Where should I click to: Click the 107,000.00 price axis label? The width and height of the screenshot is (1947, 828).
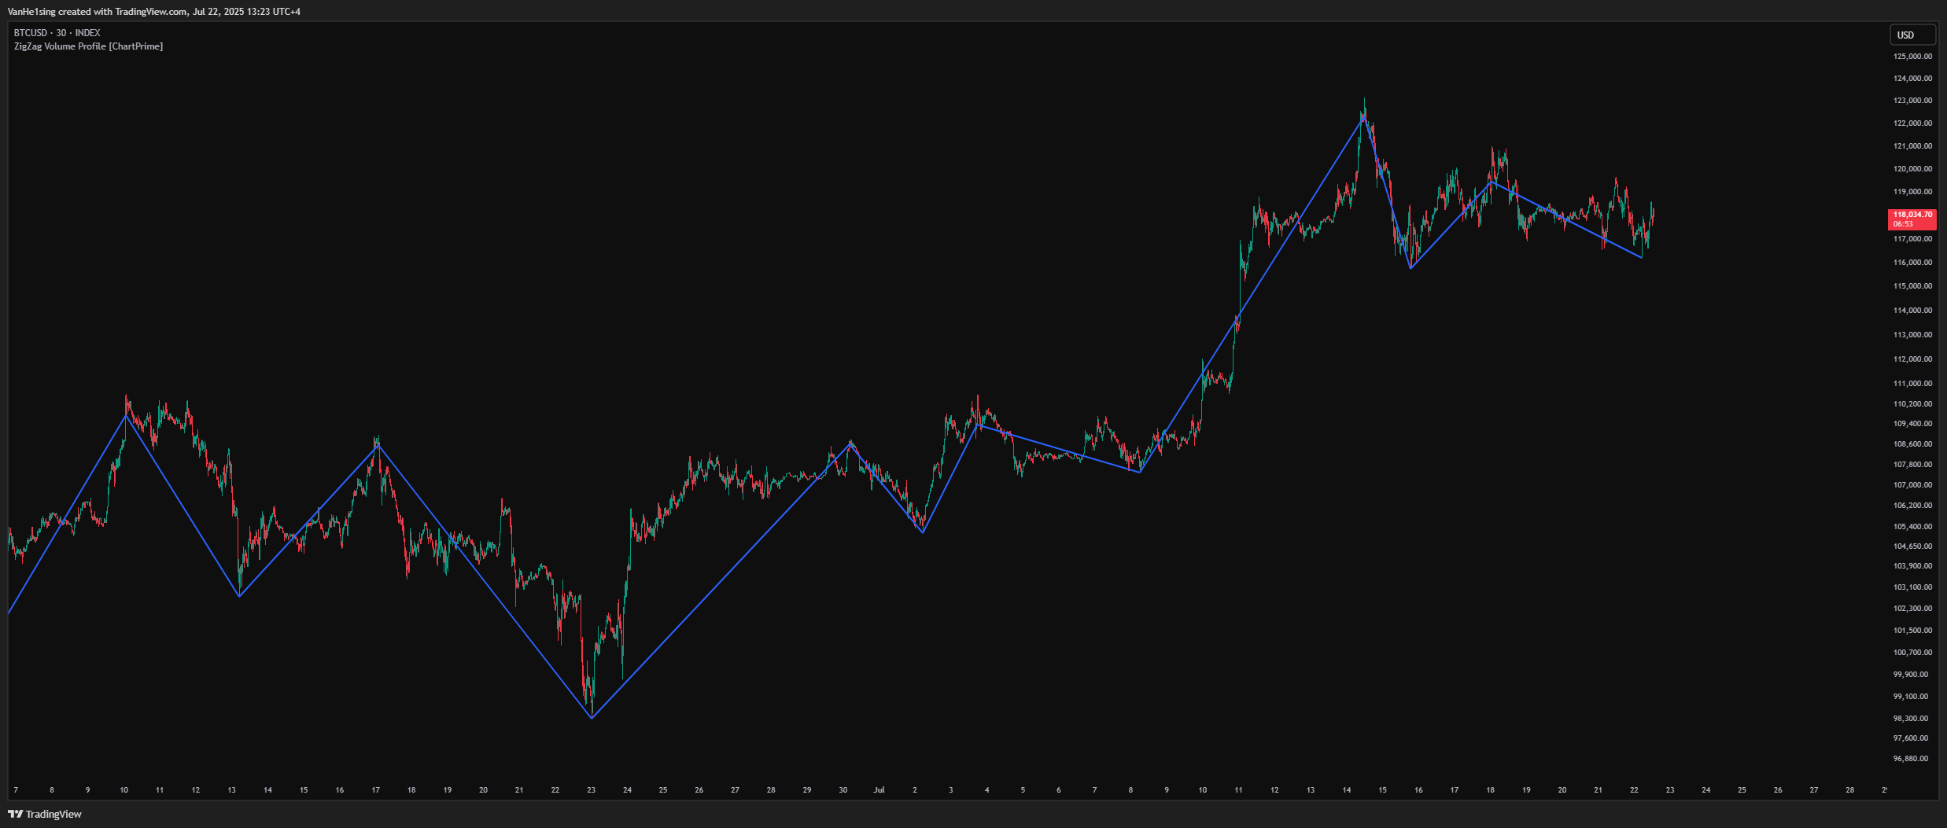tap(1912, 485)
